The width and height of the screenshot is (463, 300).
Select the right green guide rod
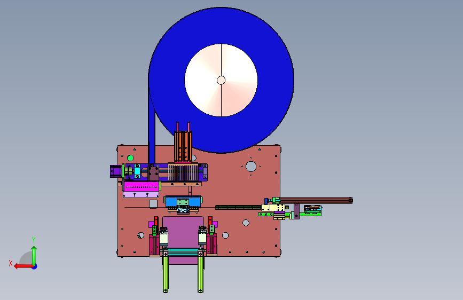coord(200,273)
